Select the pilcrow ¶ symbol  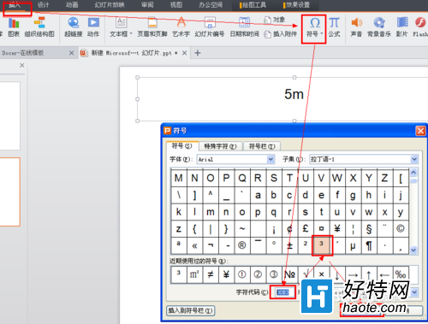pyautogui.click(x=369, y=244)
